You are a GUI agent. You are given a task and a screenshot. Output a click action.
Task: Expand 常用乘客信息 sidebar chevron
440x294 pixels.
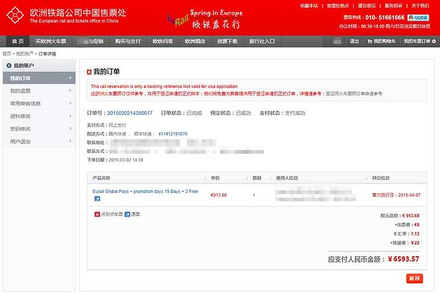(x=69, y=104)
